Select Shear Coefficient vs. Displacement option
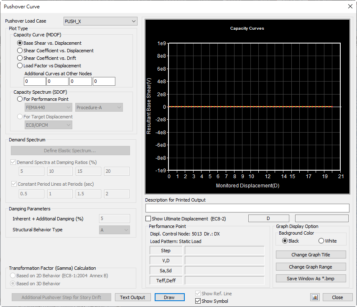The height and width of the screenshot is (307, 357). coord(20,51)
